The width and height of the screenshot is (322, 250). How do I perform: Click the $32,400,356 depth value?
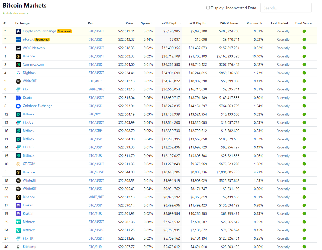click(x=170, y=48)
